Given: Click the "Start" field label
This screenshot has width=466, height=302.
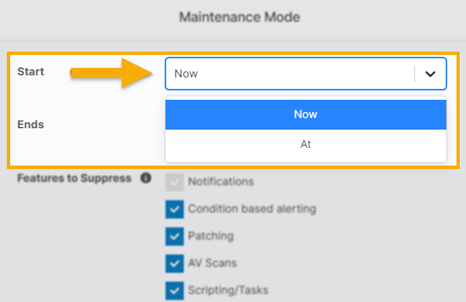Looking at the screenshot, I should click(31, 71).
